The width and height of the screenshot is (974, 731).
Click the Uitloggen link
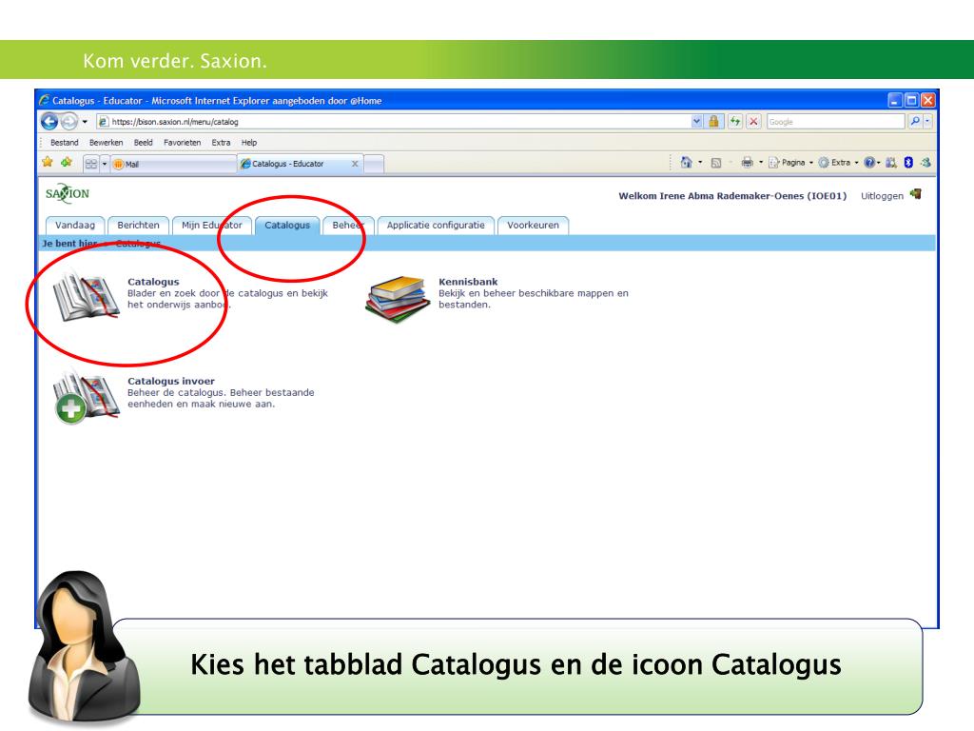[x=882, y=196]
